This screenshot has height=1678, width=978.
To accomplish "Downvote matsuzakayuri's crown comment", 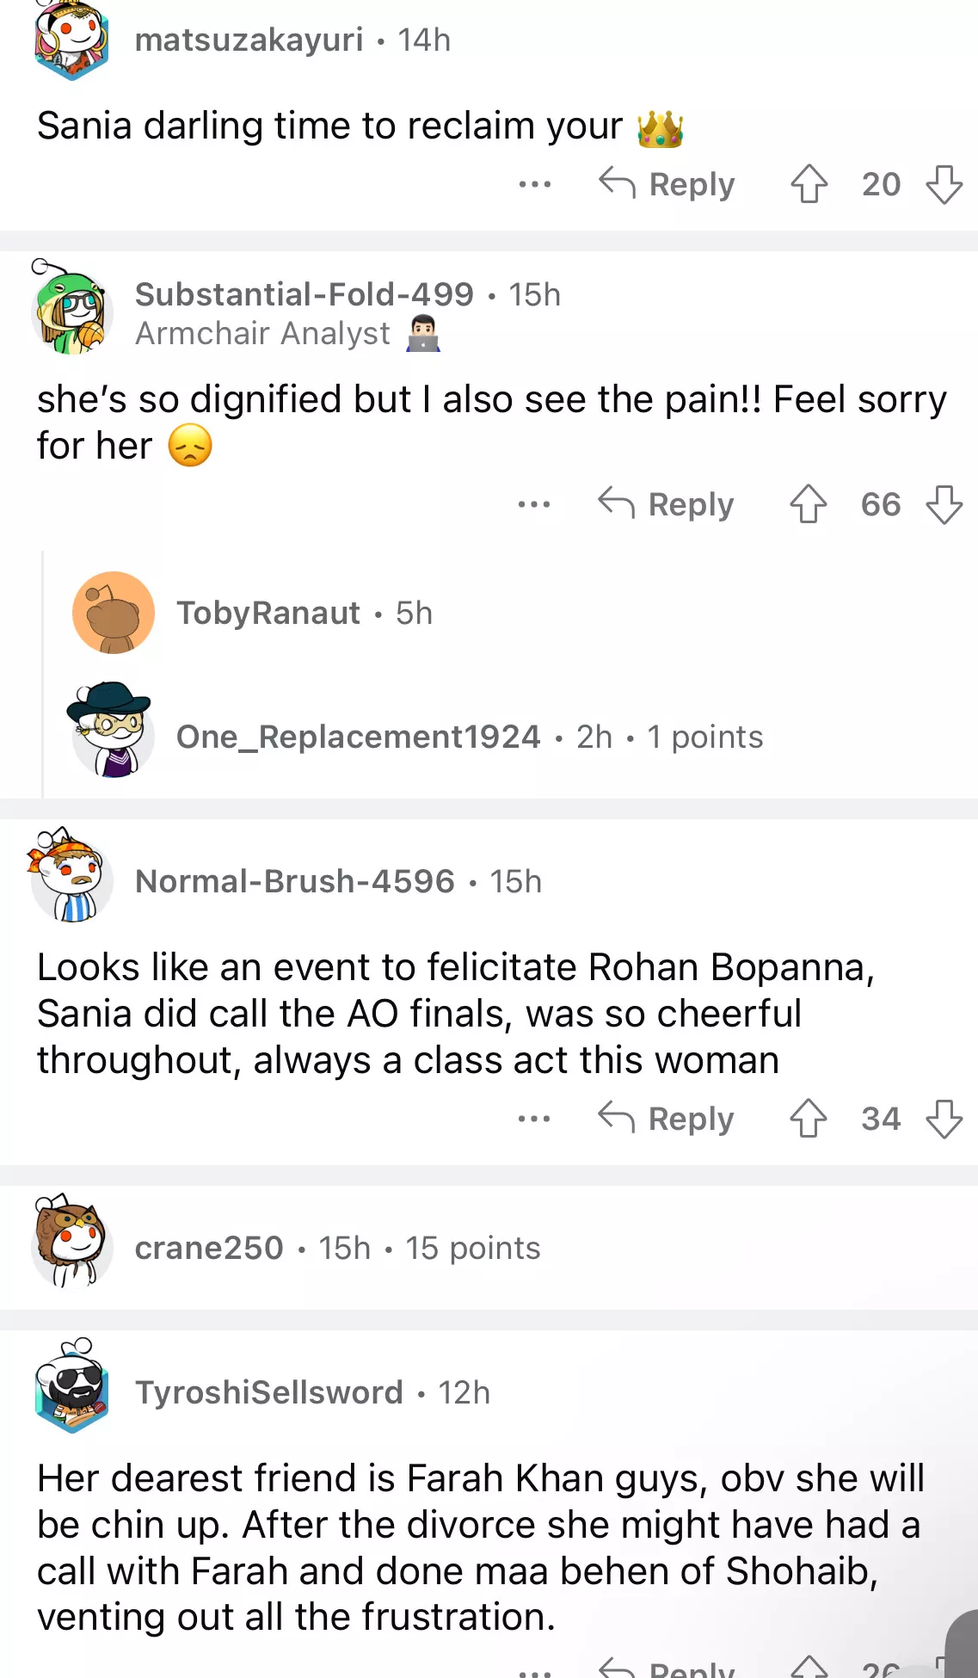I will click(x=944, y=184).
